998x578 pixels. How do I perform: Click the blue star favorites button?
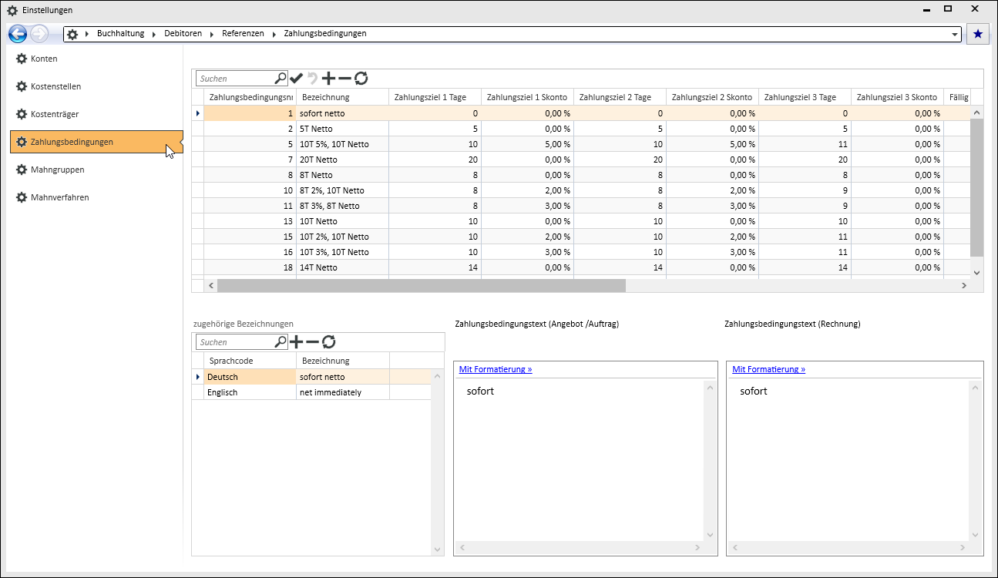tap(978, 34)
